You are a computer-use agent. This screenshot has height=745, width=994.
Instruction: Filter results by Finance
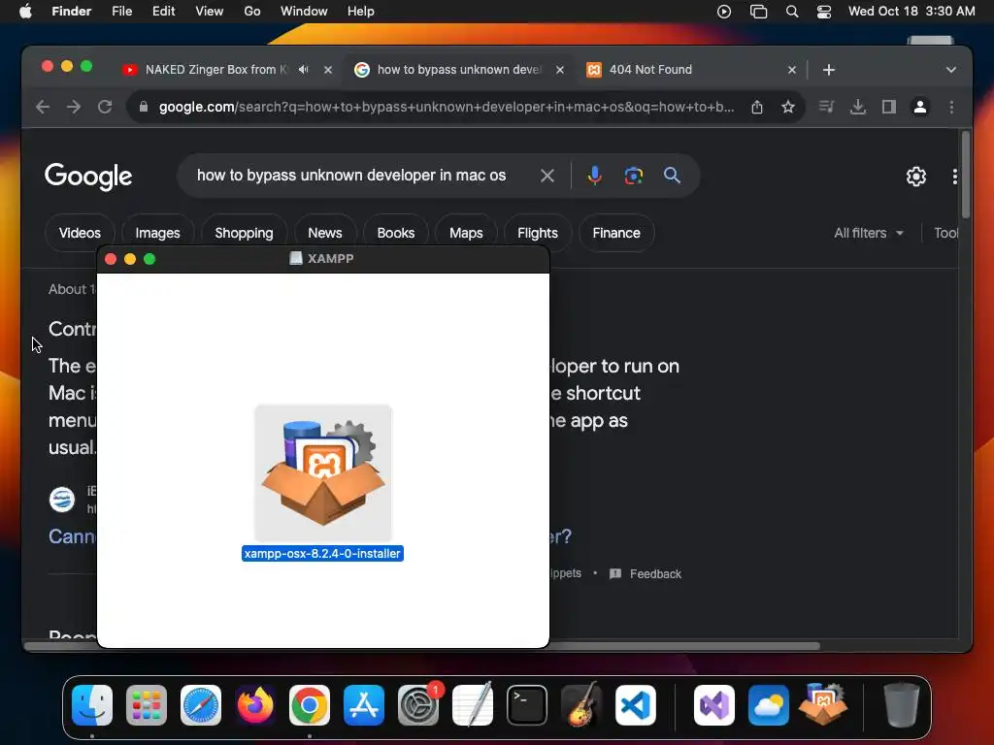click(x=616, y=233)
